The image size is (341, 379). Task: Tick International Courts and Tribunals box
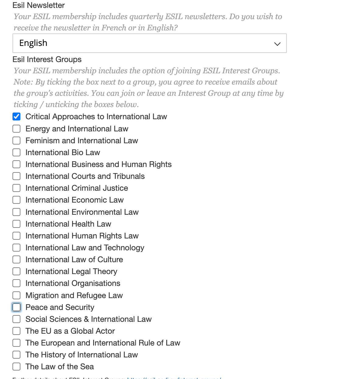tap(16, 176)
